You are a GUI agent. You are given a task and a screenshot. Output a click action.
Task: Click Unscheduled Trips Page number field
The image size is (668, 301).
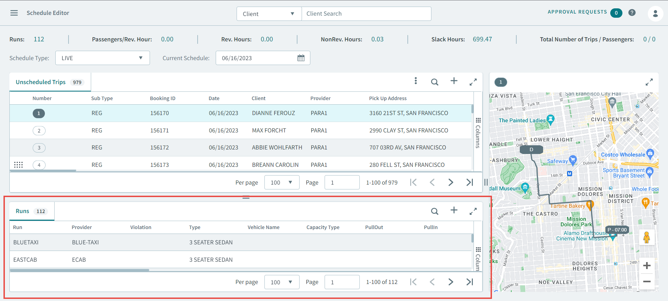click(342, 182)
